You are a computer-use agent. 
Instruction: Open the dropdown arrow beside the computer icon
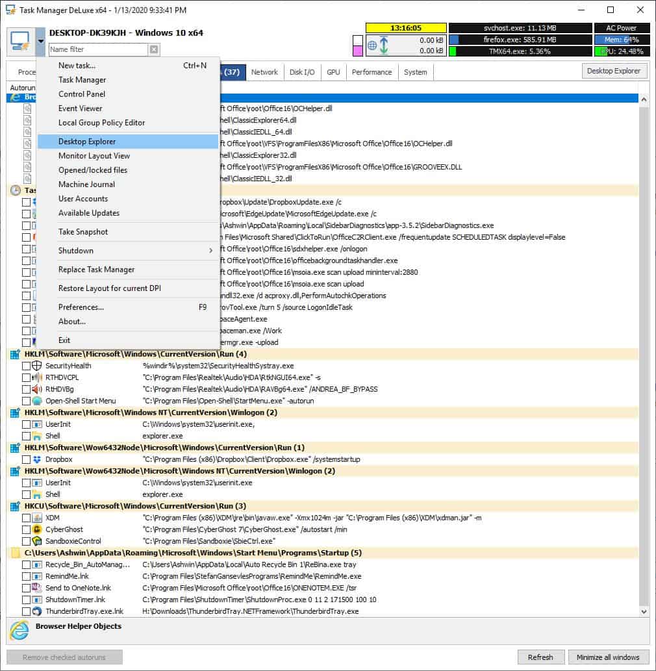pos(41,42)
